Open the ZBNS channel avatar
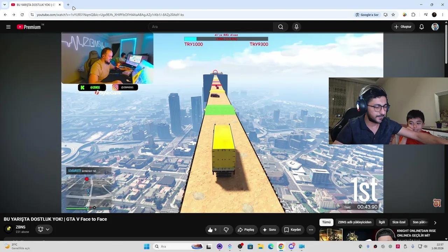The image size is (448, 252). [9, 229]
